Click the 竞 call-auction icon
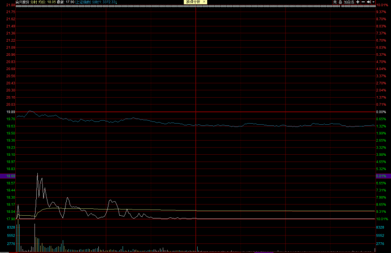The height and width of the screenshot is (253, 391). (334, 2)
